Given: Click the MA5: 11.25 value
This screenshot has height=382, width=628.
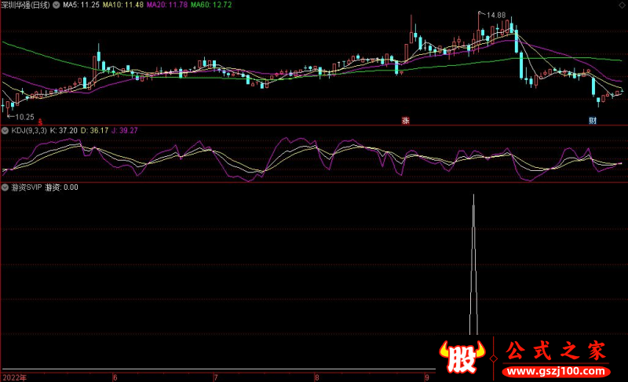Looking at the screenshot, I should click(x=81, y=5).
